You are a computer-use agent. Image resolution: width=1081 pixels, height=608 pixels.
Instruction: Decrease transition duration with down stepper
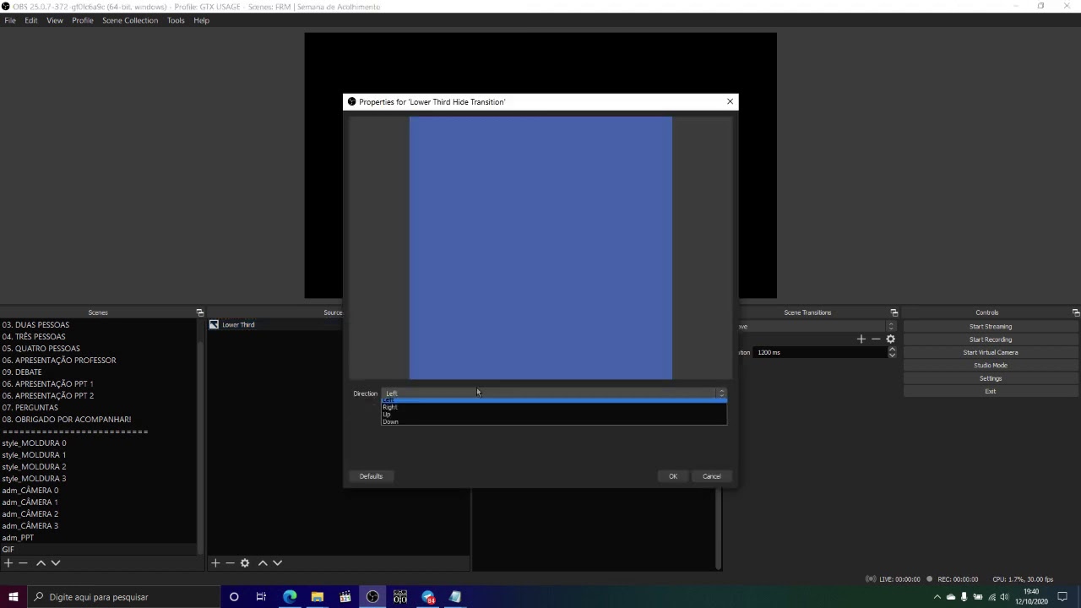892,356
